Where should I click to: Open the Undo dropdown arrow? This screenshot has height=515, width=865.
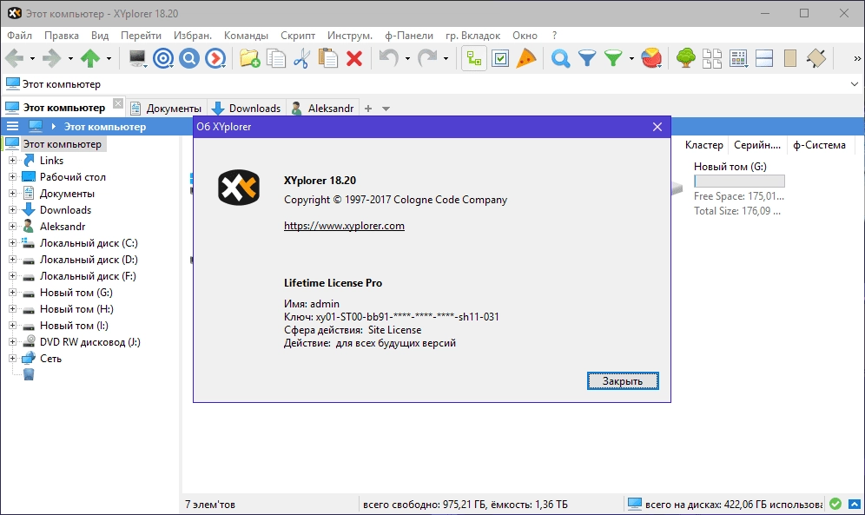[x=407, y=58]
